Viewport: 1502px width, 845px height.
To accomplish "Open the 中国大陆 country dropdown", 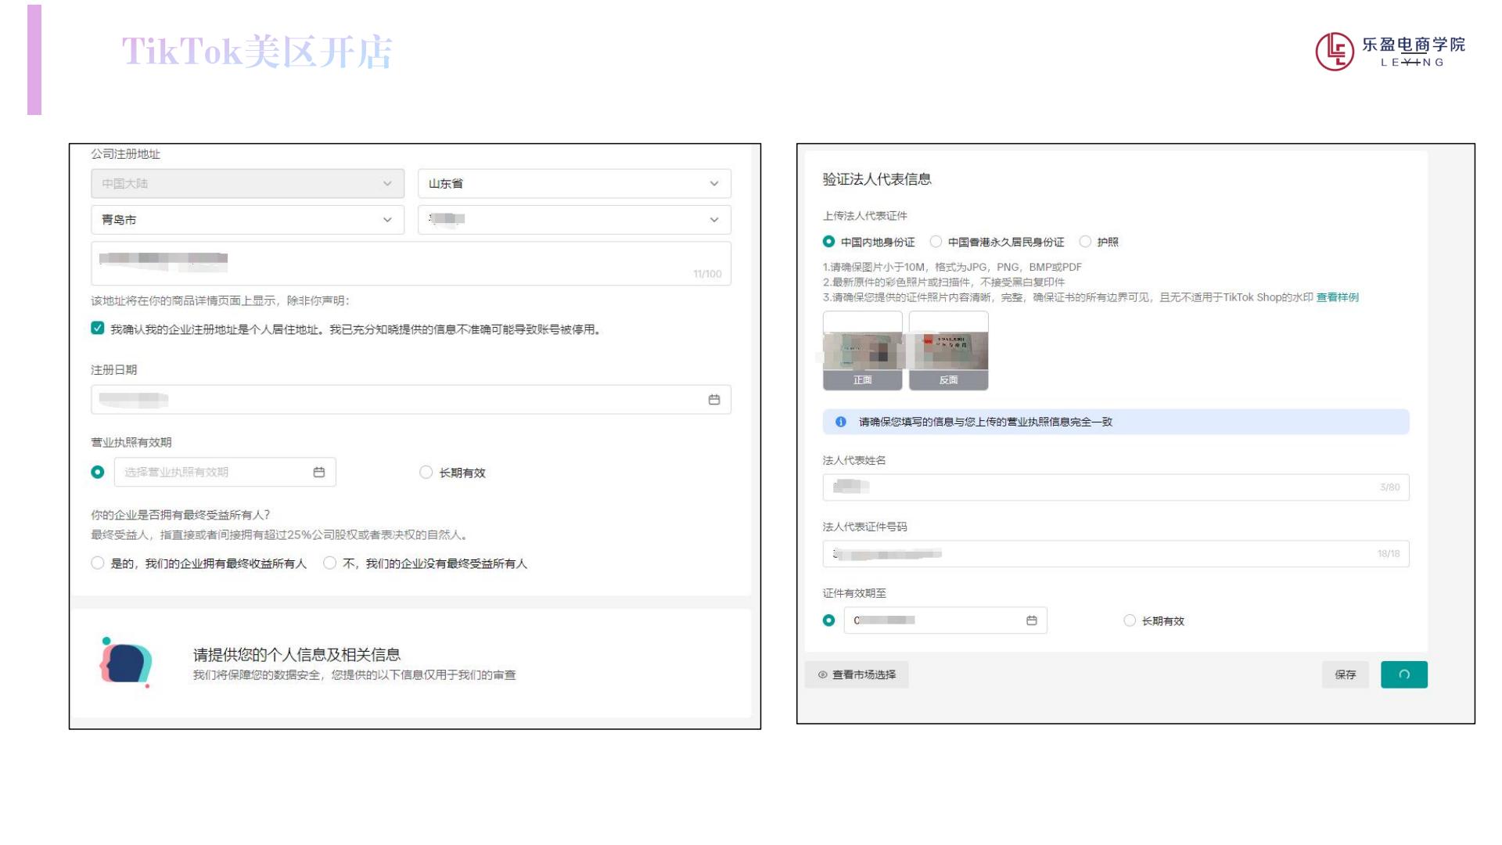I will [247, 183].
